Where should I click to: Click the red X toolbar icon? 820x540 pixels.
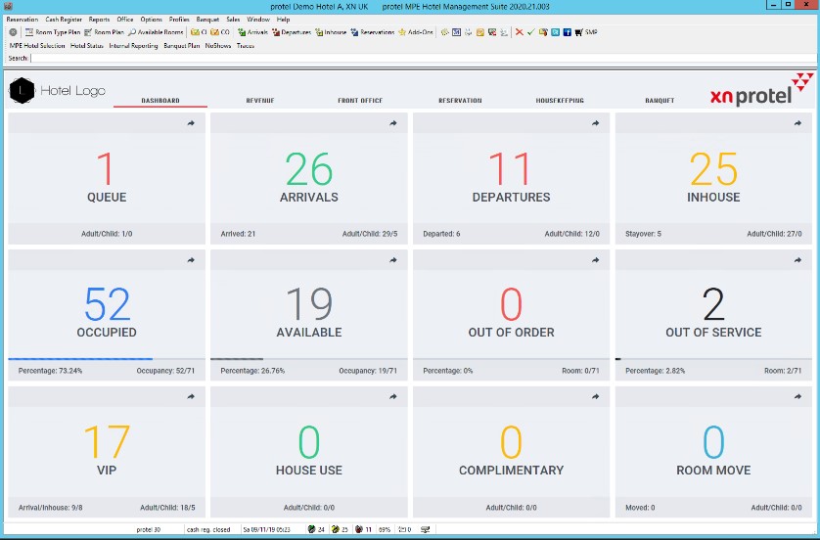[519, 32]
